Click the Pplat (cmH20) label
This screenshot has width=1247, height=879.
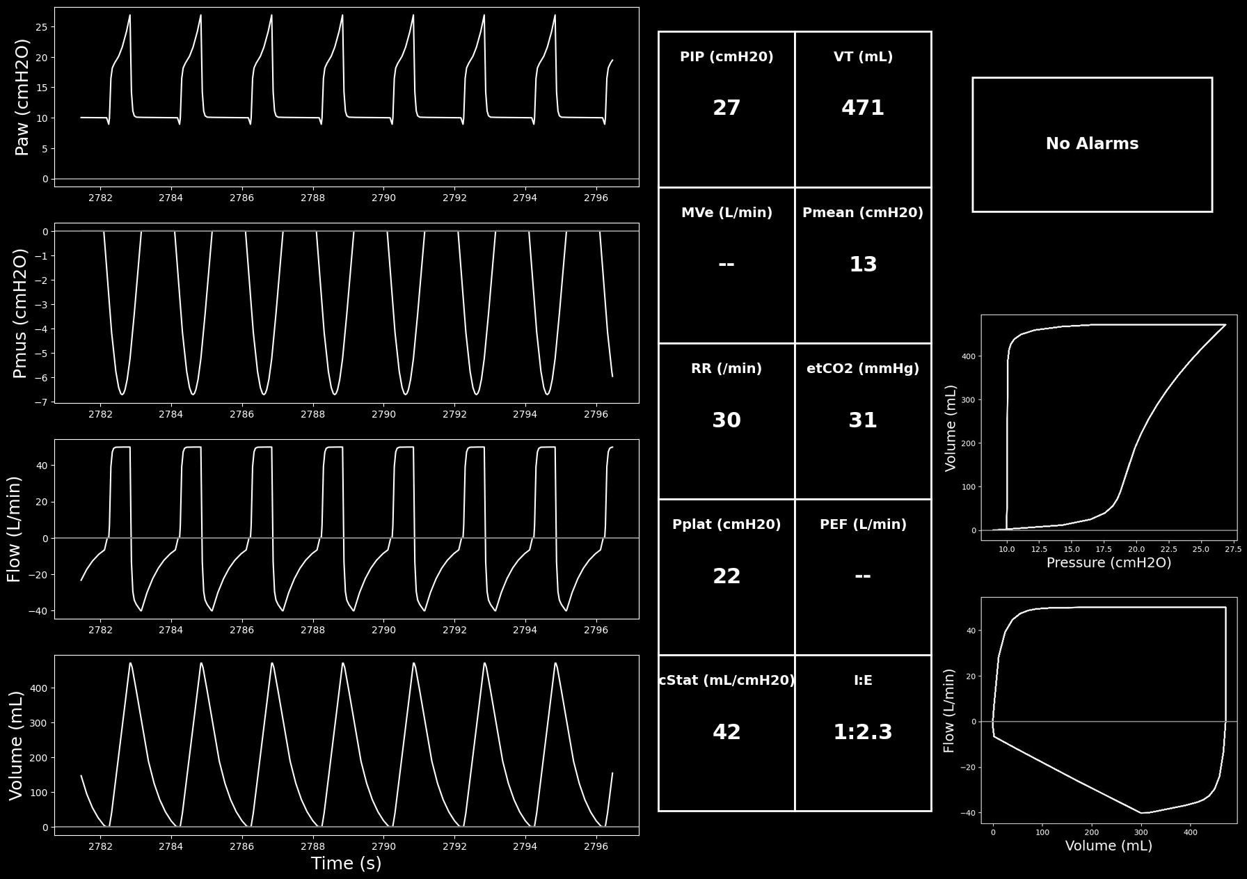tap(726, 525)
